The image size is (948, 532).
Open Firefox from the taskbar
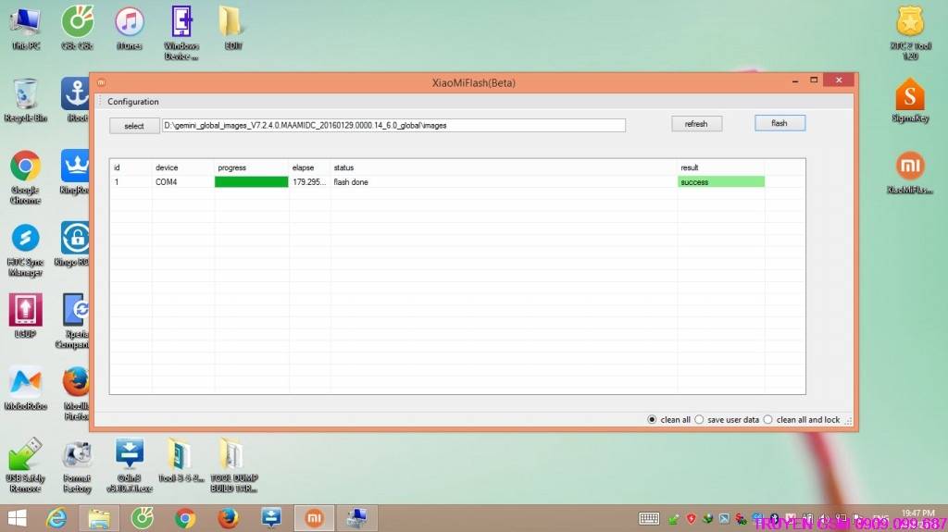[228, 519]
